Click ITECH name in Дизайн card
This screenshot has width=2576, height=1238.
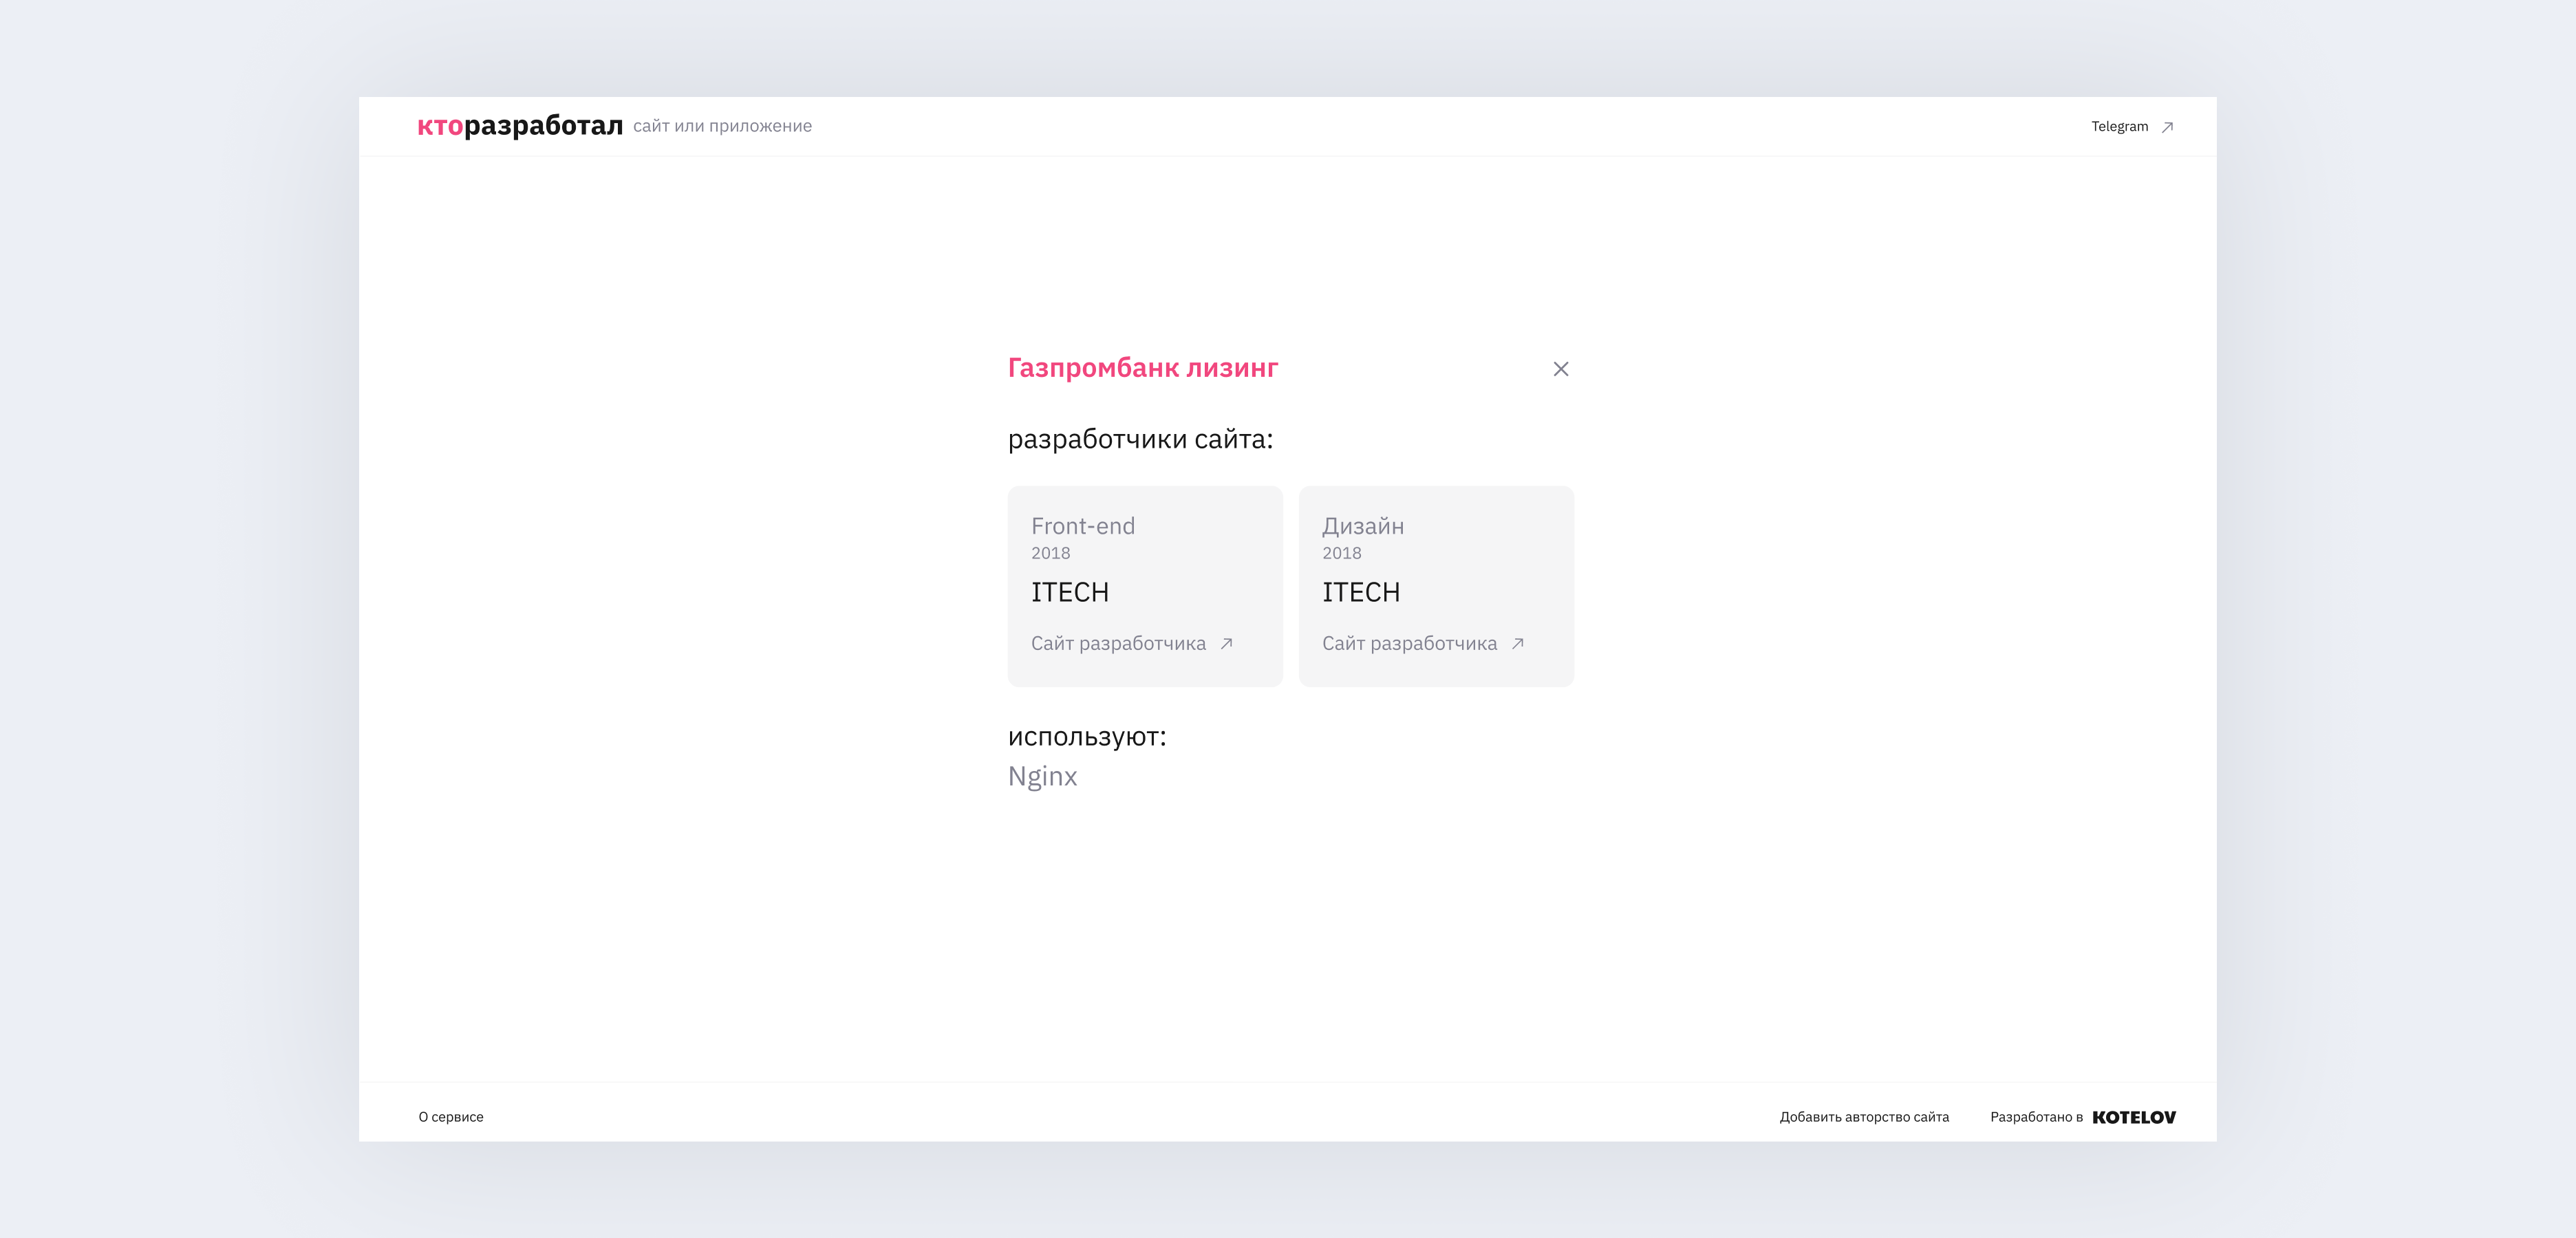tap(1361, 592)
